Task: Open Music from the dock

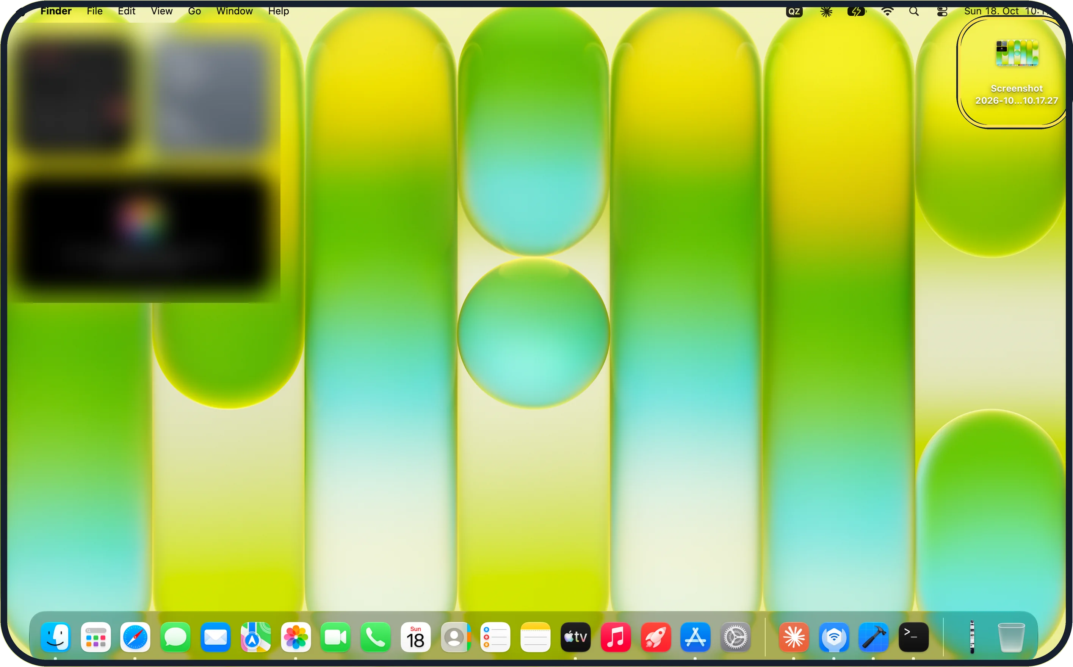Action: (616, 637)
